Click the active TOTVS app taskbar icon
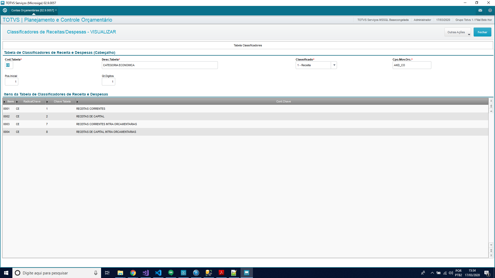 (x=246, y=273)
